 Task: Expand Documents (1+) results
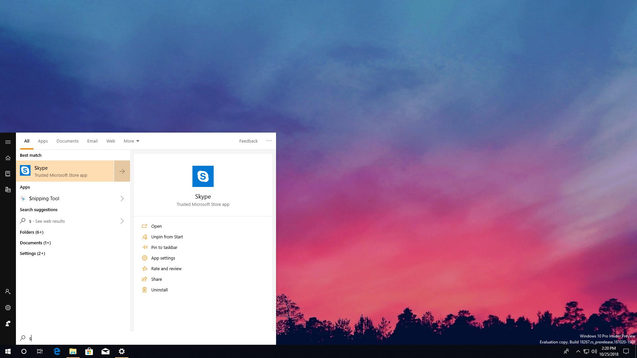coord(35,243)
